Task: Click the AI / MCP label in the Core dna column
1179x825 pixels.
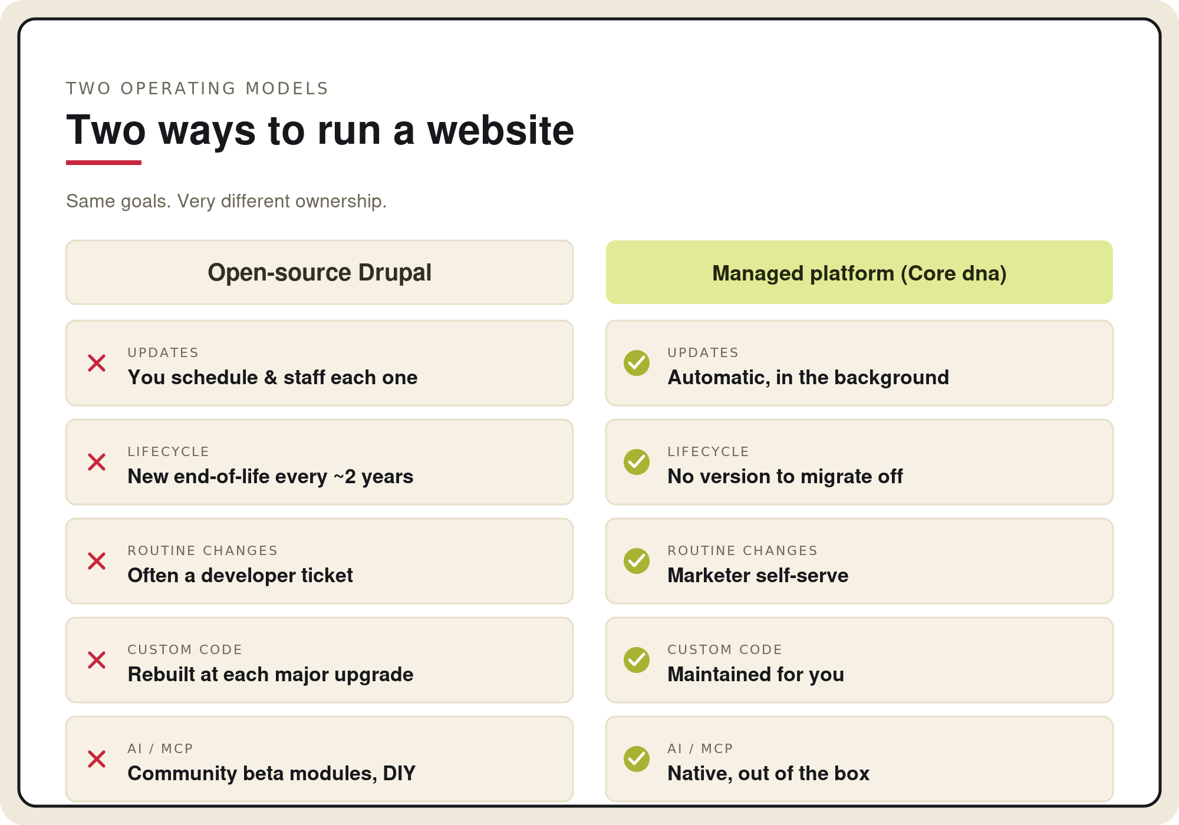Action: pyautogui.click(x=700, y=748)
